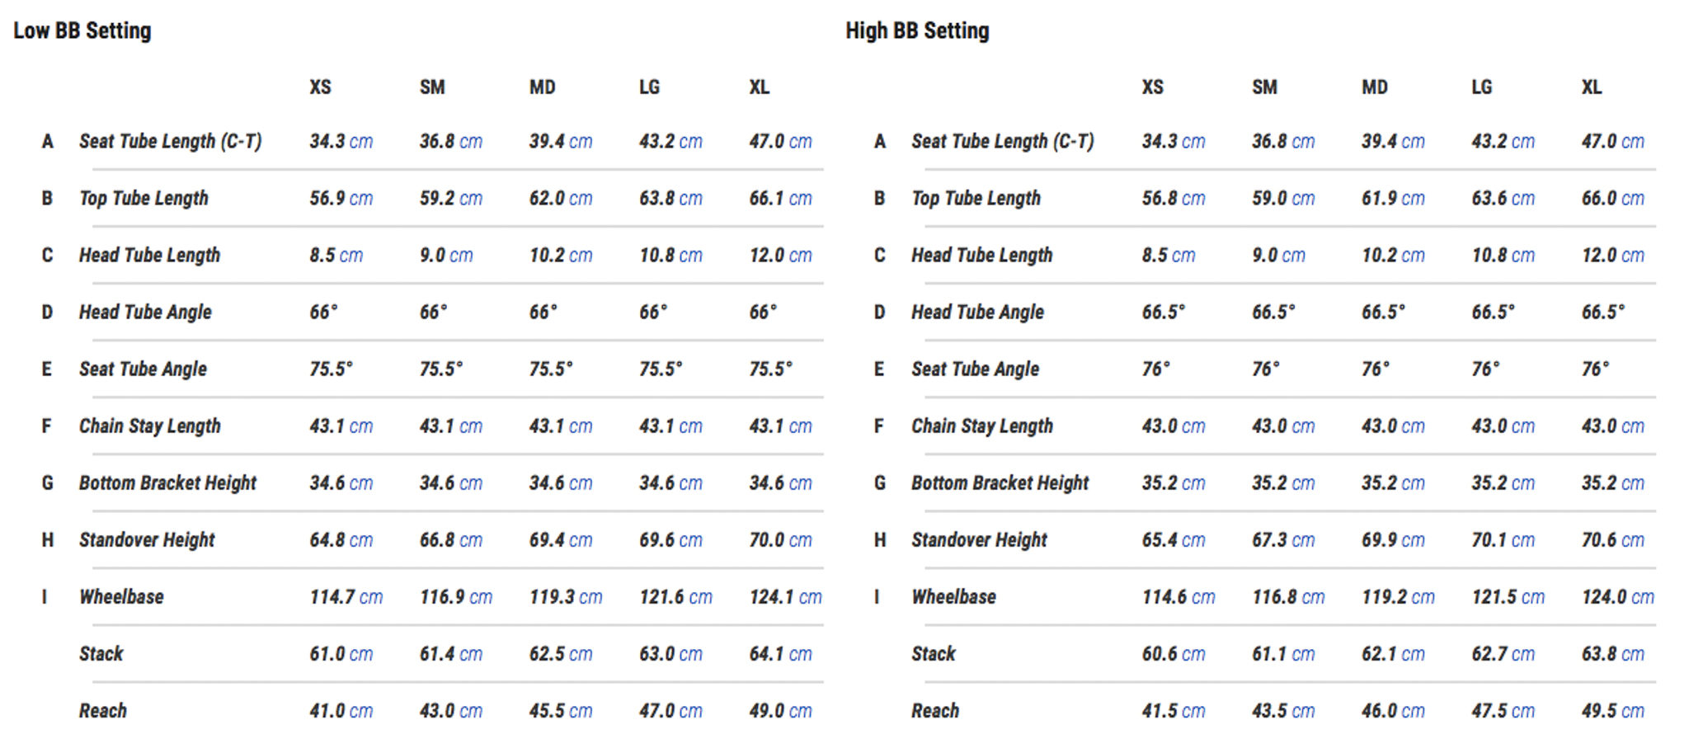Click the High BB Setting heading
Viewport: 1689px width, 739px height.
917,31
